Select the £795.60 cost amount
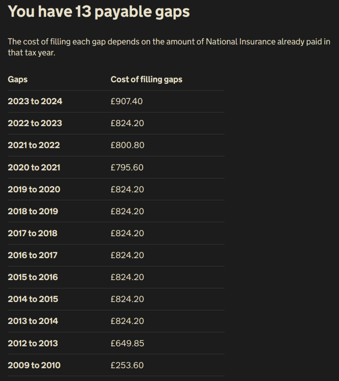This screenshot has width=339, height=381. click(x=127, y=168)
